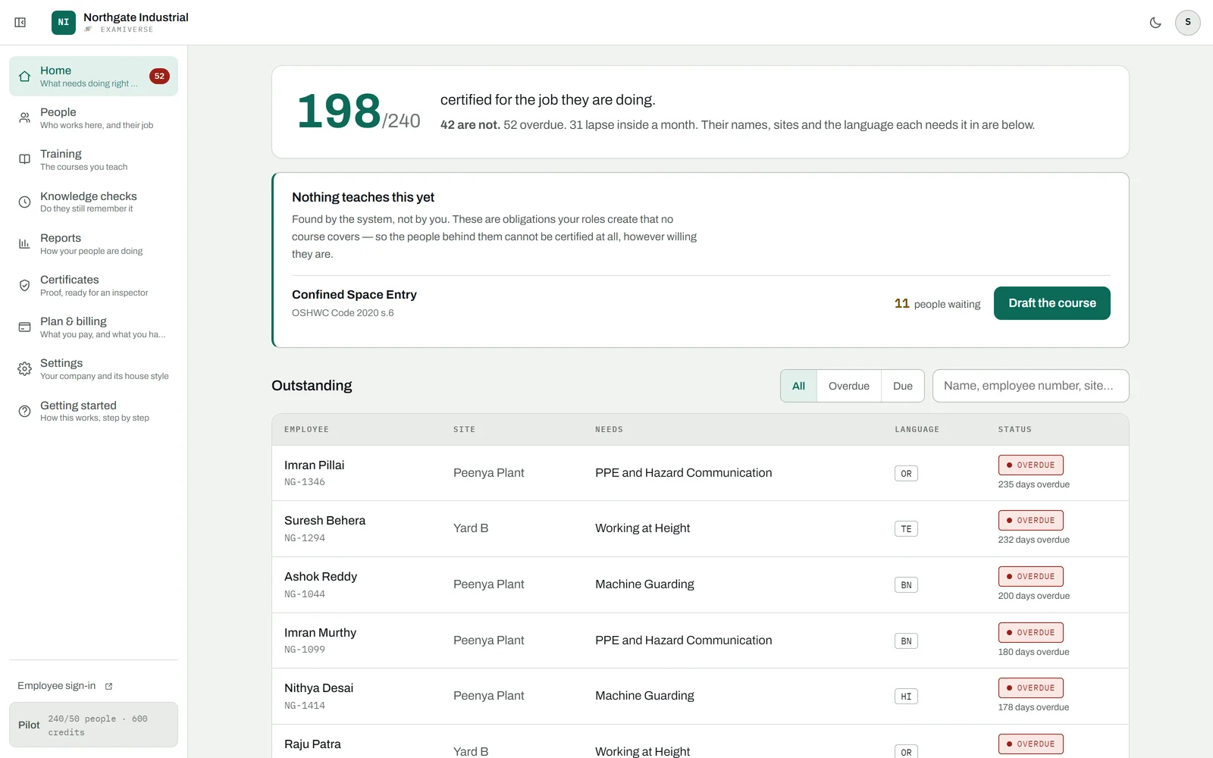The image size is (1213, 758).
Task: Collapse the sidebar panel icon
Action: (x=20, y=23)
